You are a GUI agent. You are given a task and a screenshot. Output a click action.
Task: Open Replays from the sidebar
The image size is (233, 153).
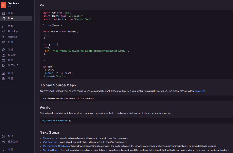pyautogui.click(x=13, y=37)
